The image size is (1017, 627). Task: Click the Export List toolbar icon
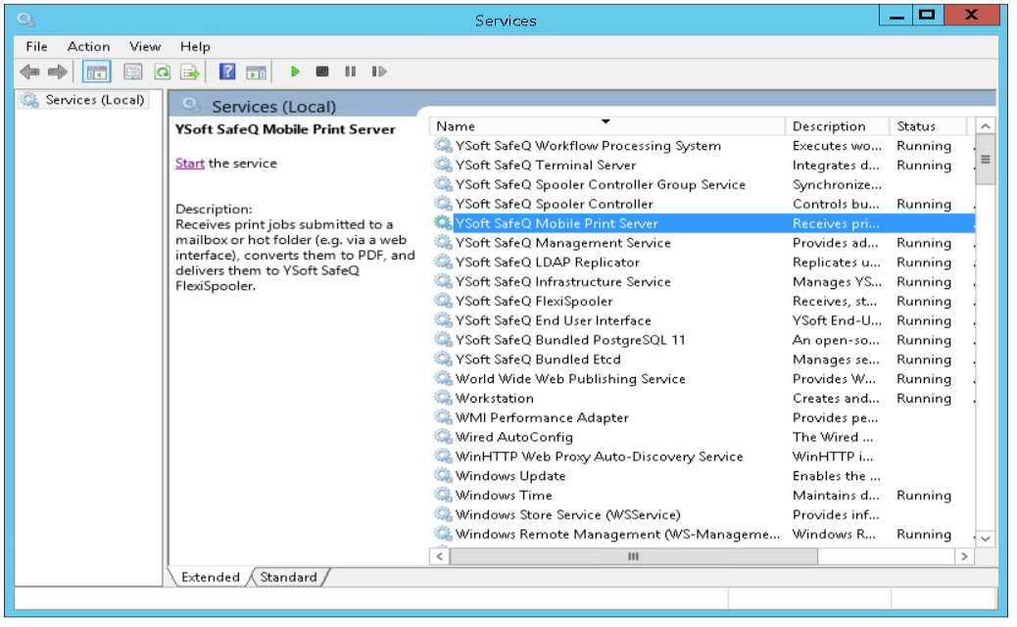pyautogui.click(x=189, y=72)
